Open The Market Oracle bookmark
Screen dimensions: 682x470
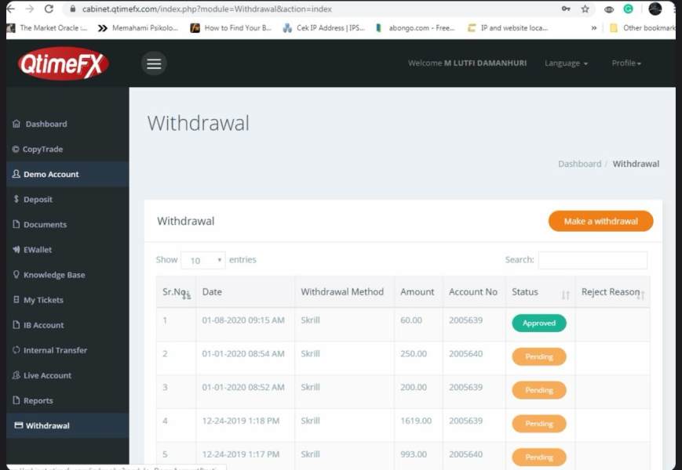[x=48, y=27]
